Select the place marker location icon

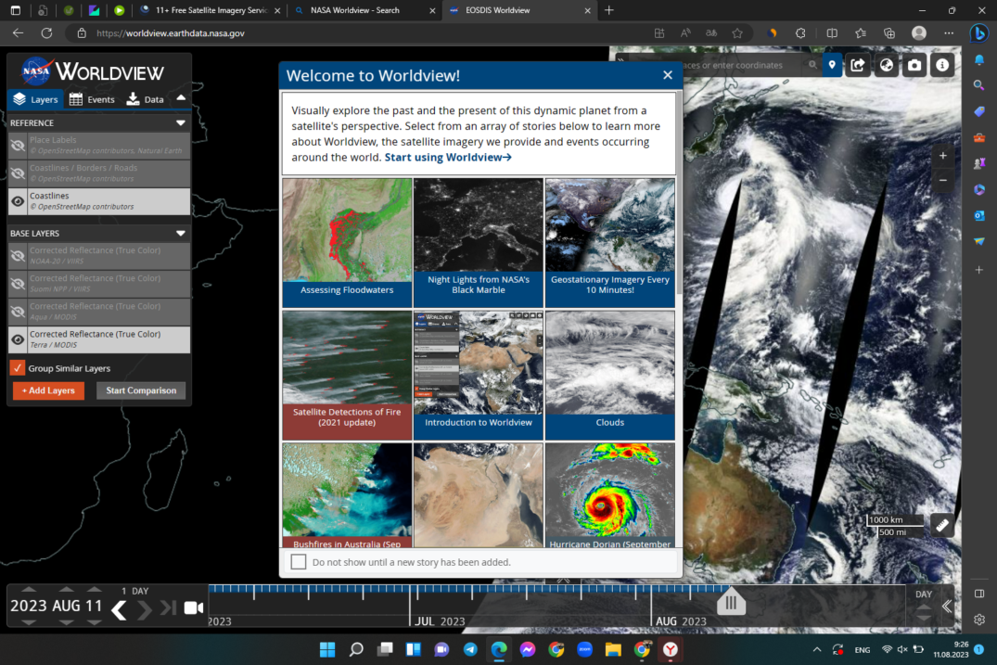click(832, 65)
